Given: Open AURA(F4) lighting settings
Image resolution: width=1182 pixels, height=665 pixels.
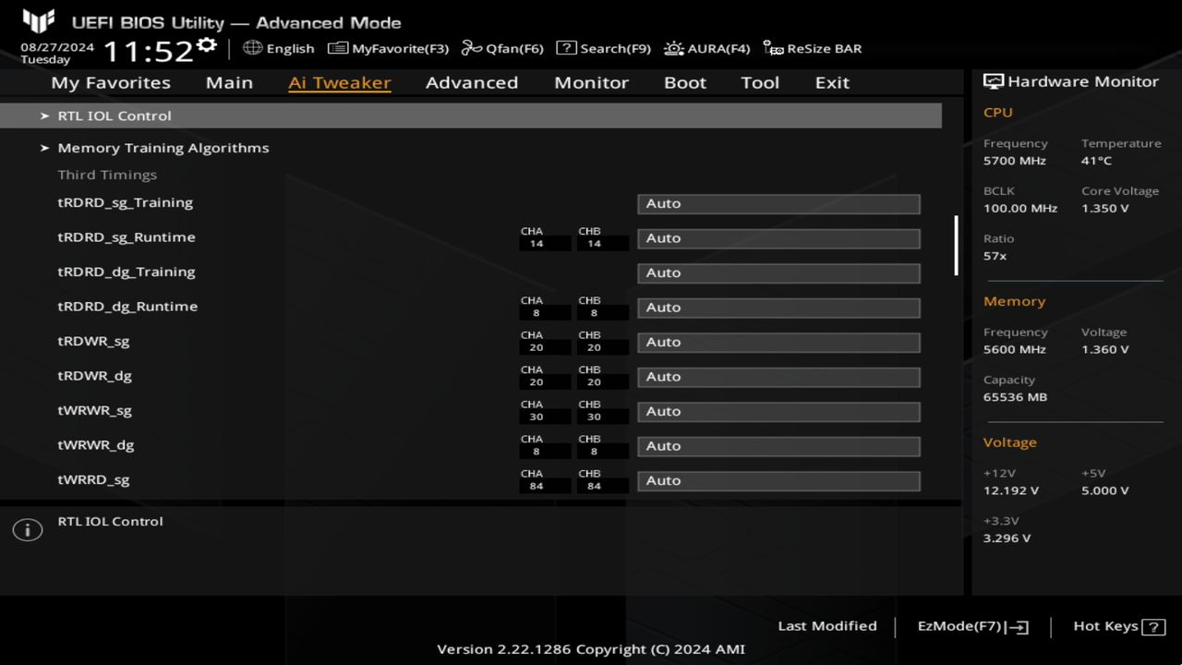Looking at the screenshot, I should (707, 48).
